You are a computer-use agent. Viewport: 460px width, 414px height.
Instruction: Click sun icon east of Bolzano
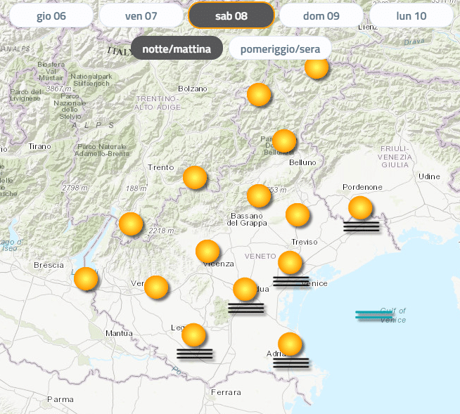[x=260, y=95]
